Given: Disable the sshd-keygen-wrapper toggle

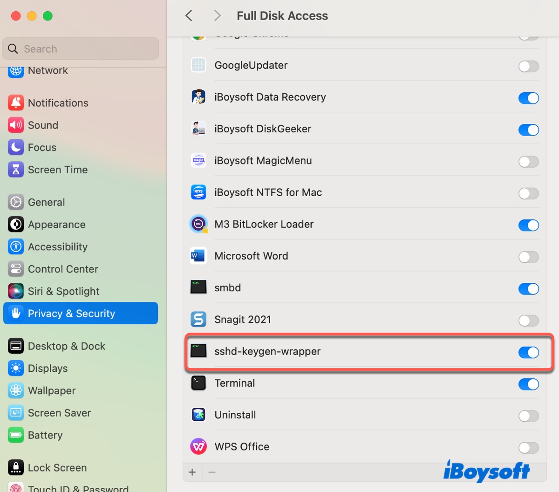Looking at the screenshot, I should [529, 352].
